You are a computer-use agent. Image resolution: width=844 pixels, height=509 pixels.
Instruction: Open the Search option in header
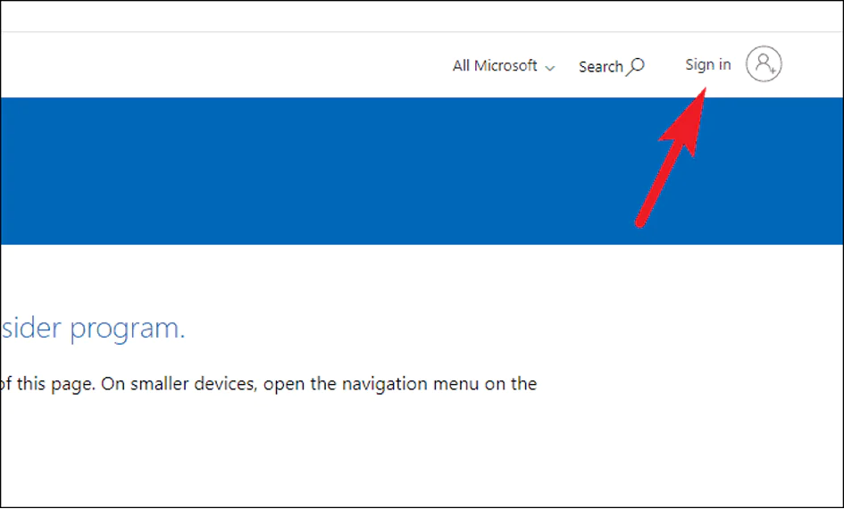click(x=601, y=66)
